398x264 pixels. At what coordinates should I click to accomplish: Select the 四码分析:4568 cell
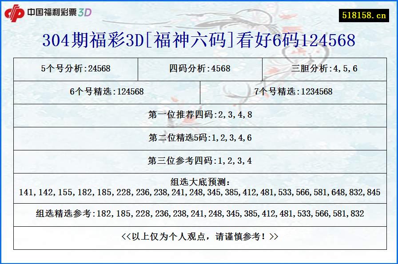point(199,69)
